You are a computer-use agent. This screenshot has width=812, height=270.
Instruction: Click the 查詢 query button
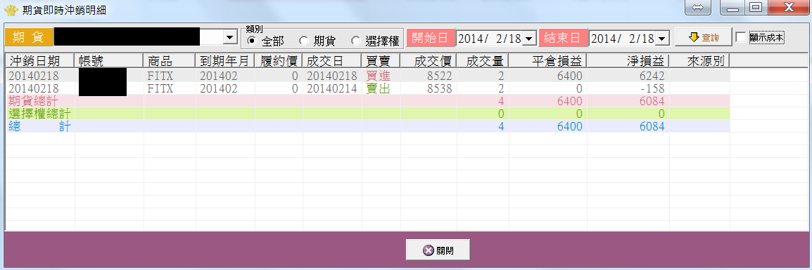coord(703,37)
